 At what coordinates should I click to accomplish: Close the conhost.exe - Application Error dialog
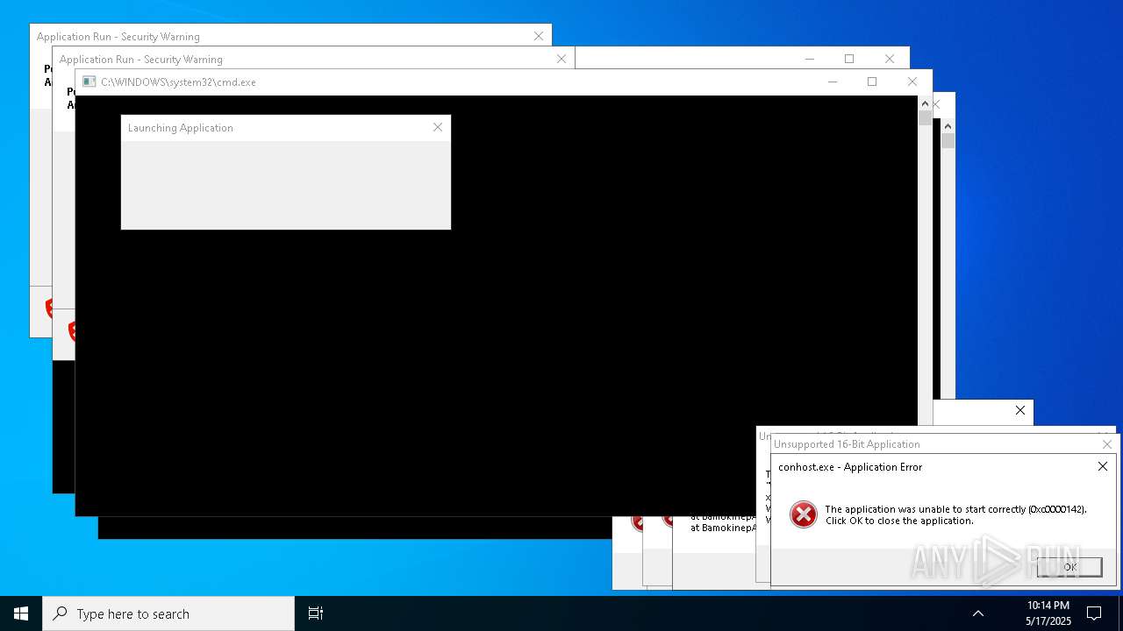click(x=1103, y=466)
